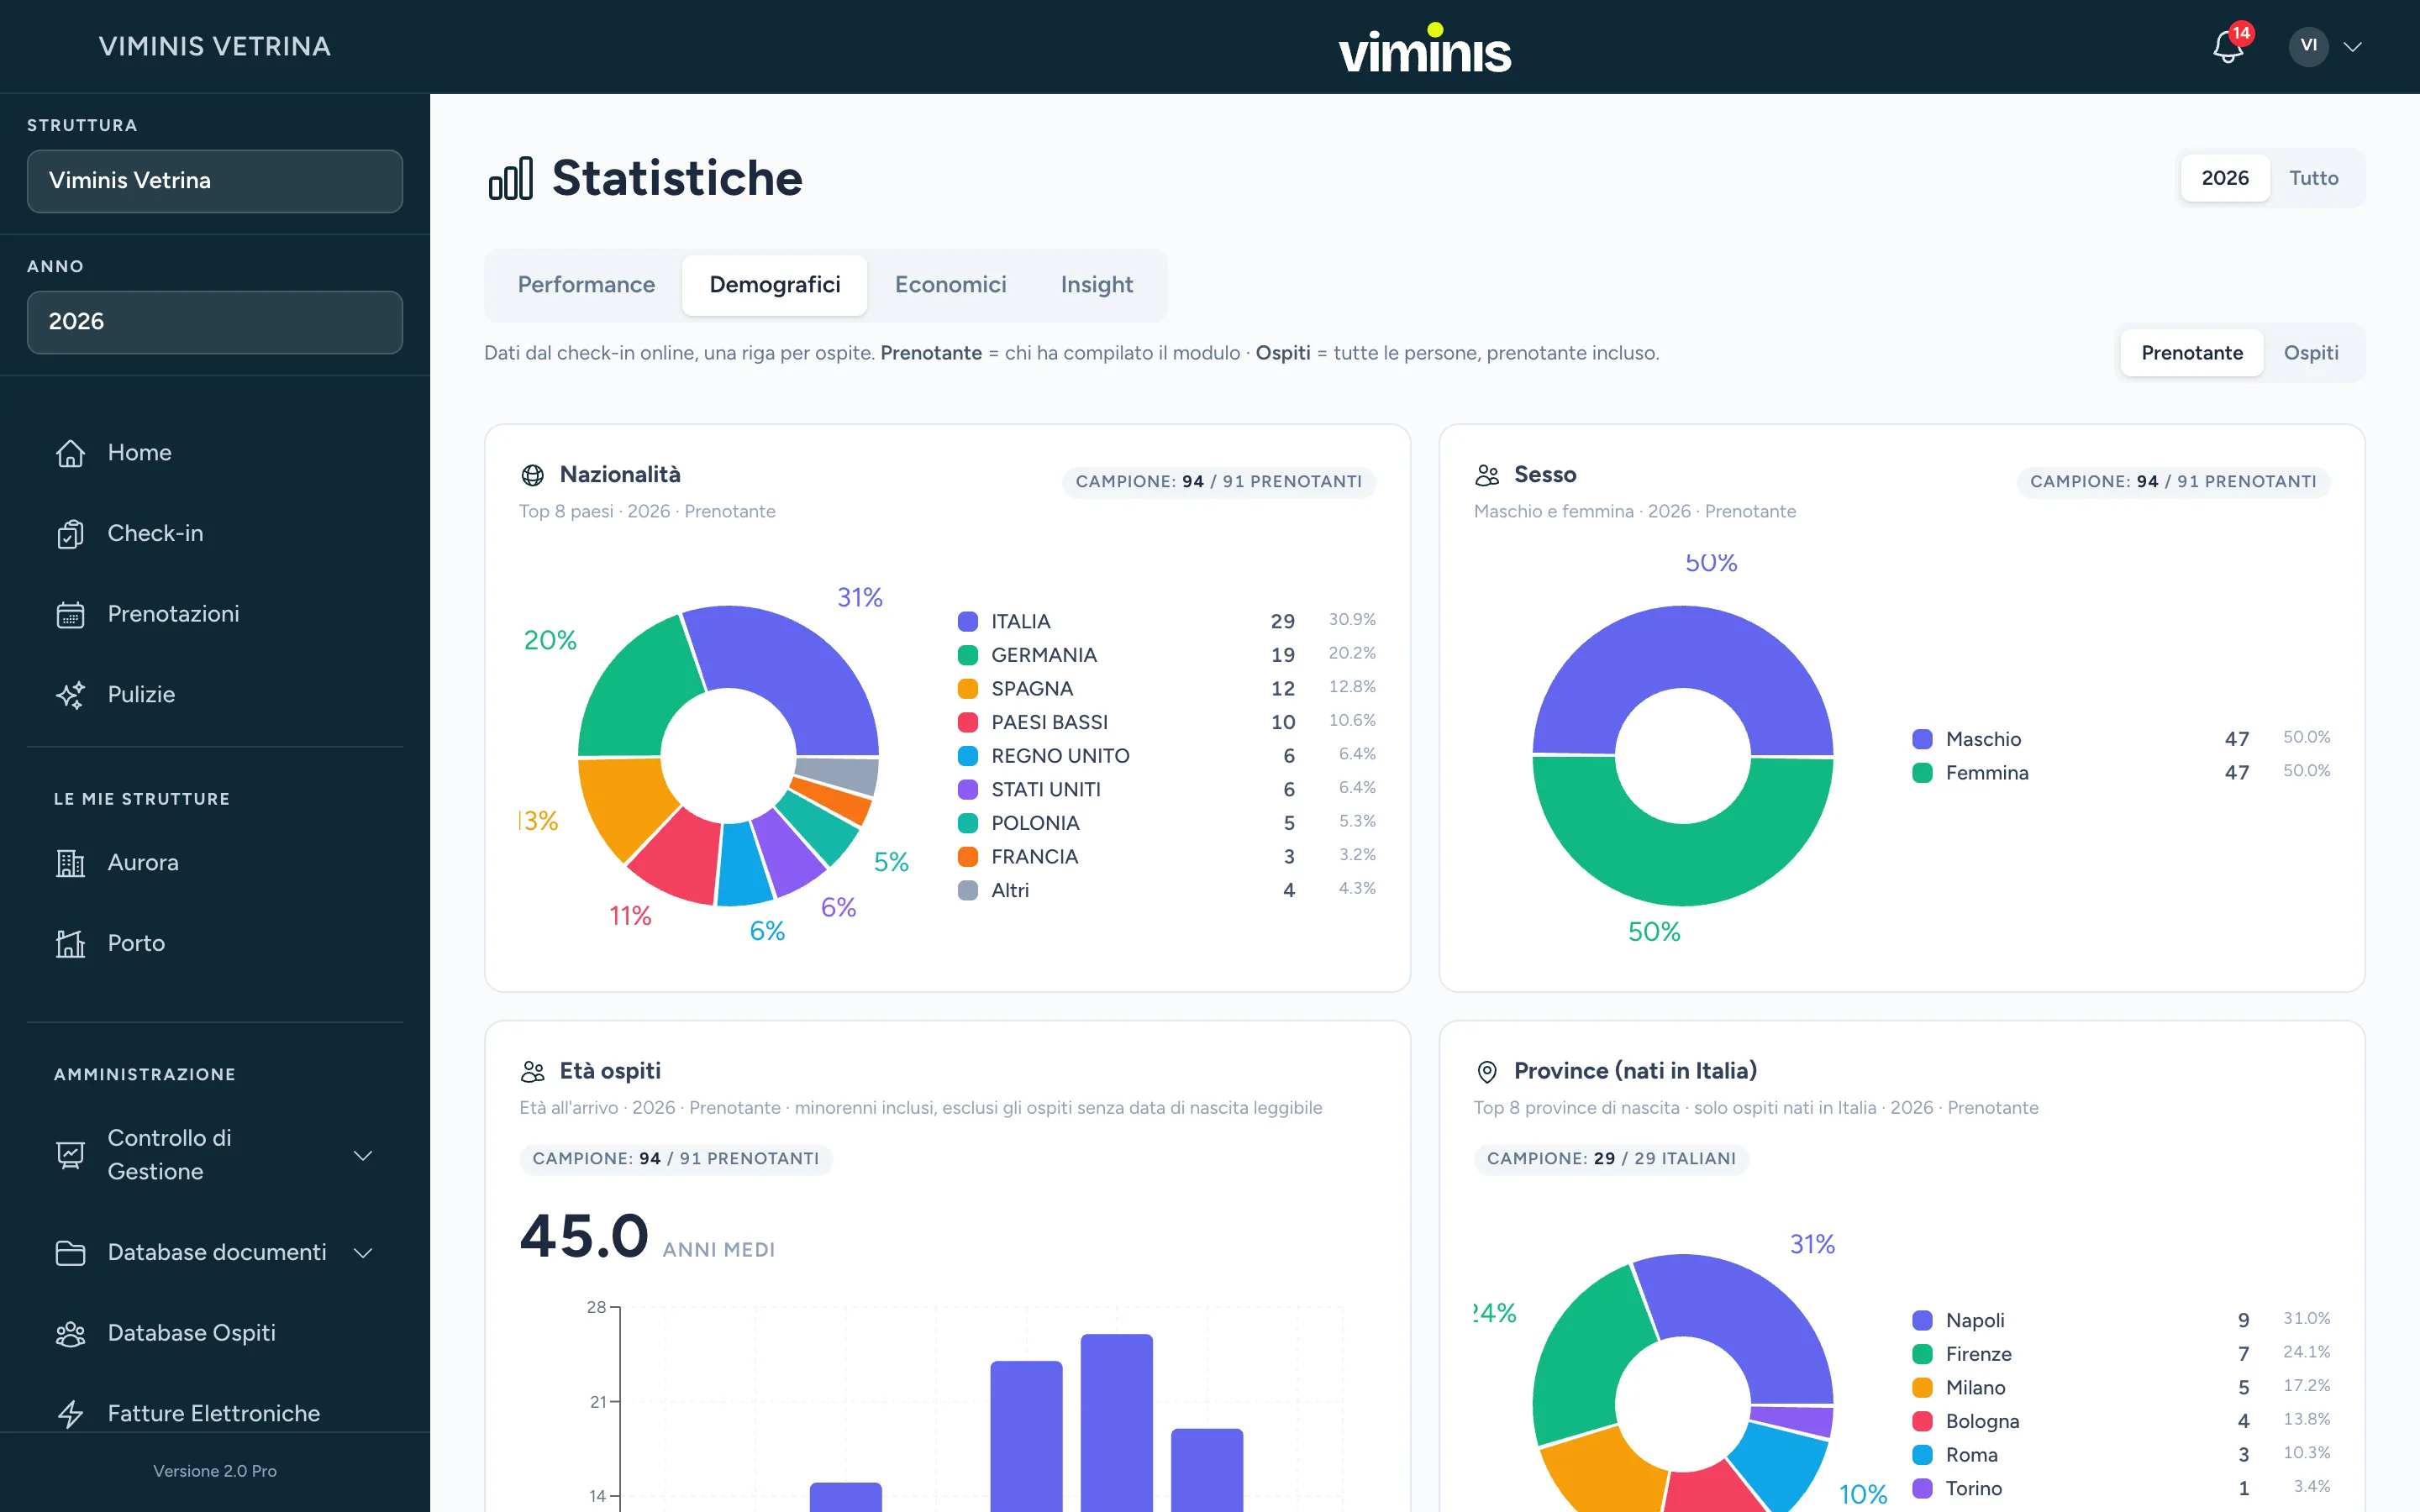Expand the Controllo di Gestione submenu chevron
Screen dimensions: 2420x1512
pyautogui.click(x=363, y=1155)
